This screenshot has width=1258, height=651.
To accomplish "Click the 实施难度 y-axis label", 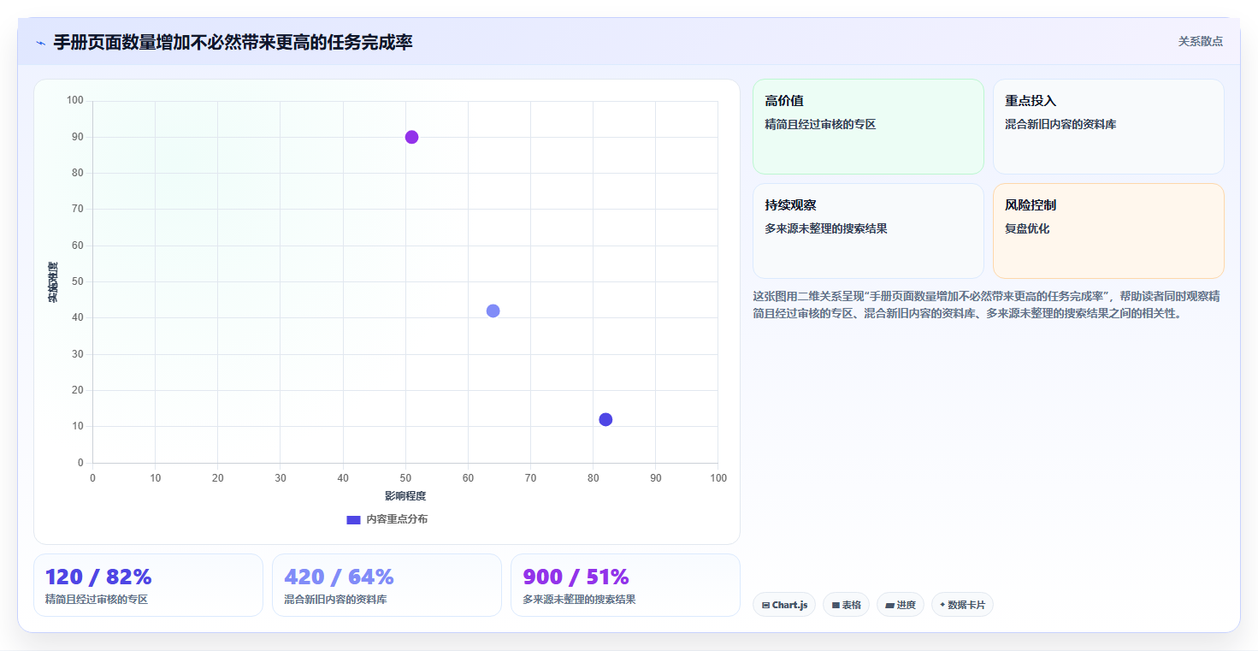I will [x=53, y=281].
